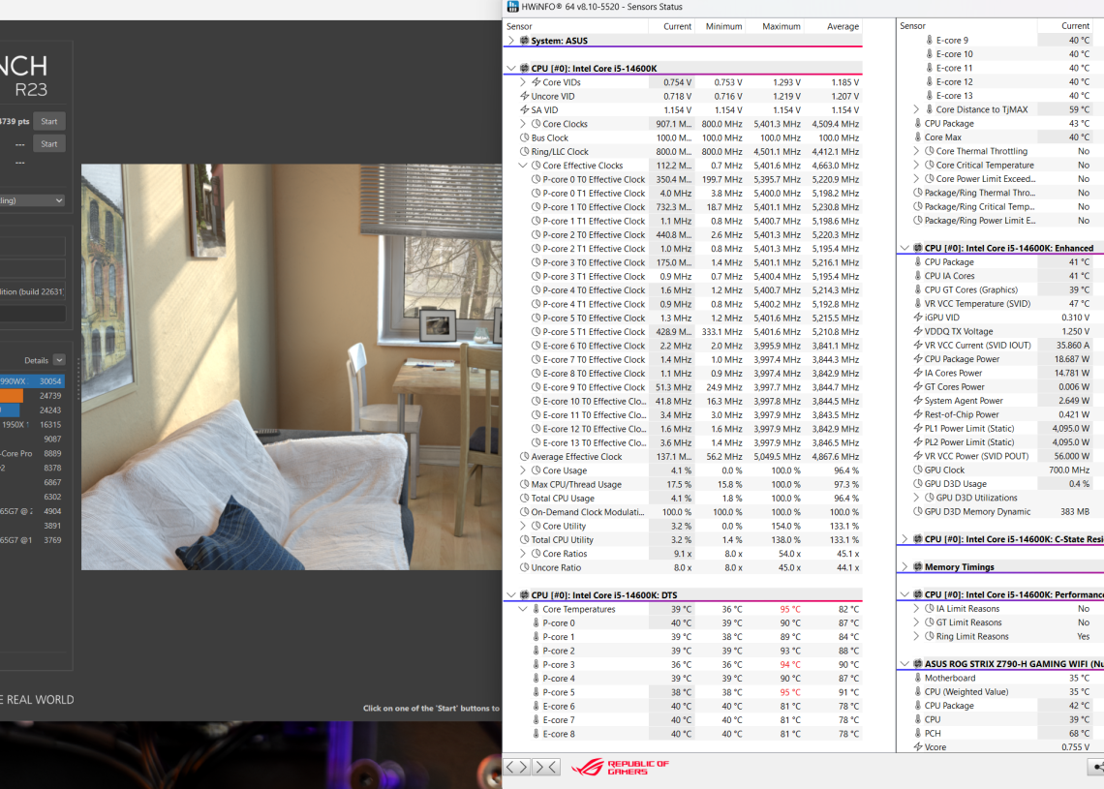Click the thermometer icon beside VR VCC Temperature (SVID)
Image resolution: width=1104 pixels, height=789 pixels.
pos(918,303)
